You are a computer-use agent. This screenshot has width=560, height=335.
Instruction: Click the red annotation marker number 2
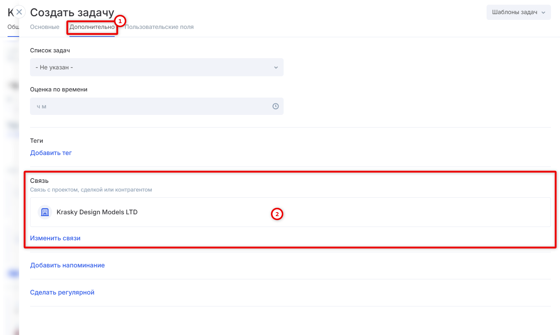point(277,214)
